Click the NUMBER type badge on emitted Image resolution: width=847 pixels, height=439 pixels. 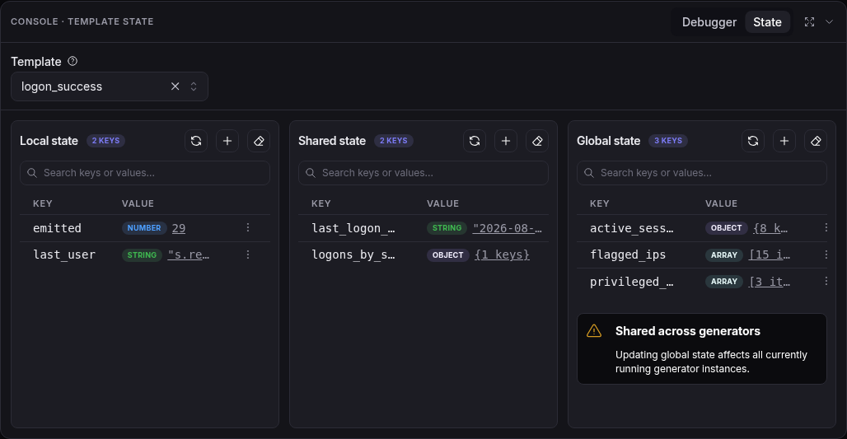click(x=144, y=228)
